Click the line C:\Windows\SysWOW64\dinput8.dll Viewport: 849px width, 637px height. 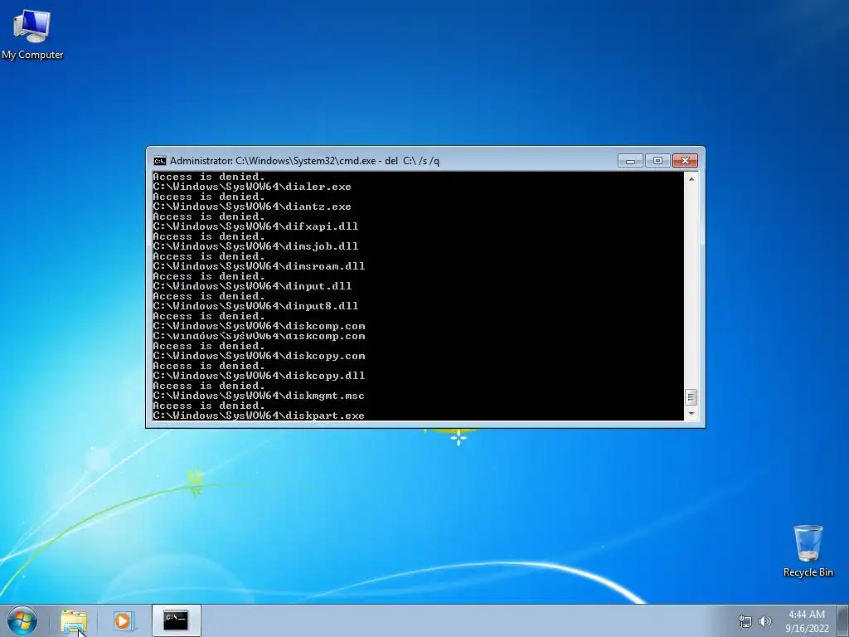(x=255, y=306)
